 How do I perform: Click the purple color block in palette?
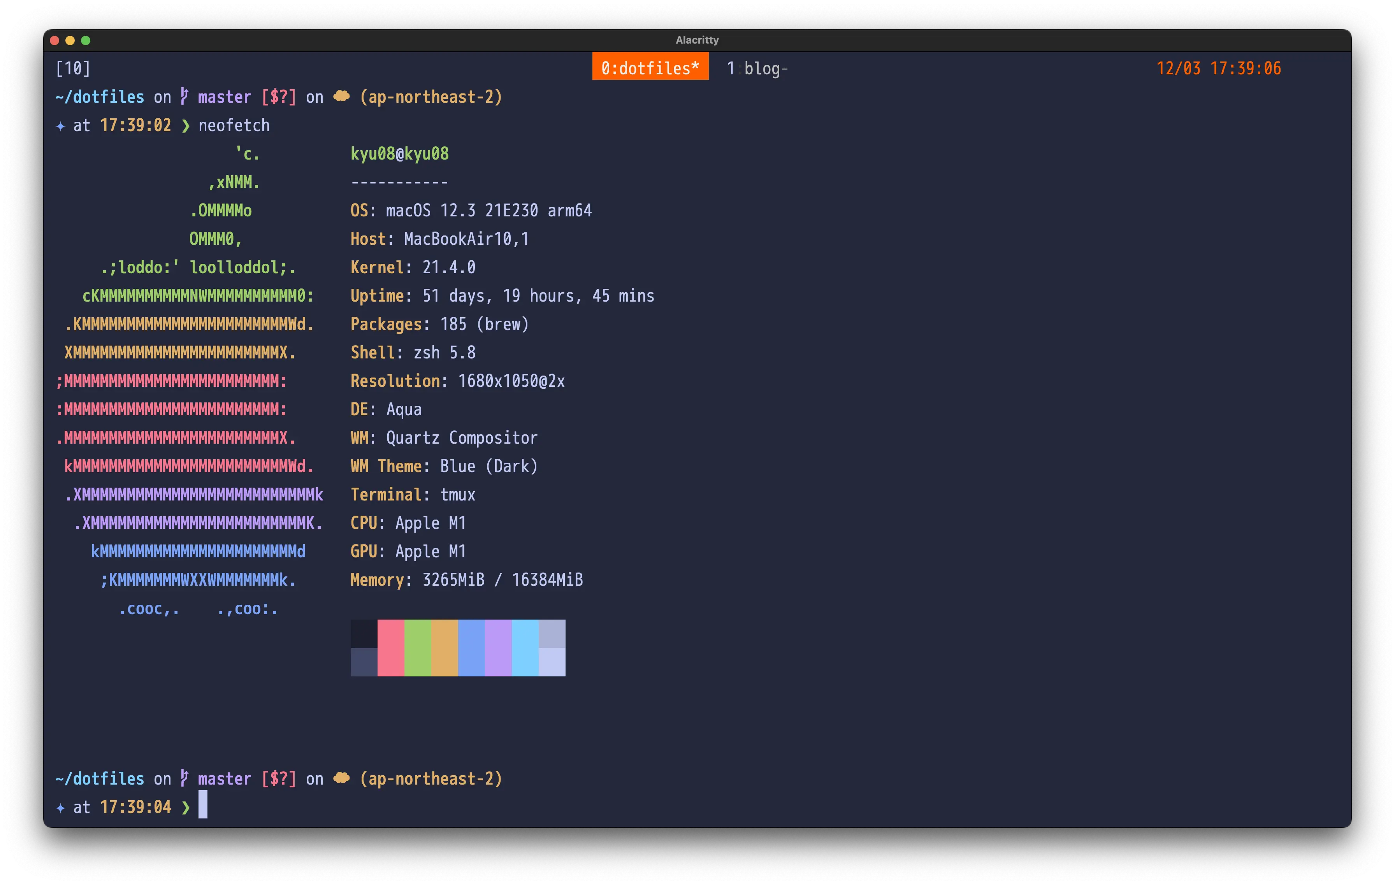coord(498,648)
